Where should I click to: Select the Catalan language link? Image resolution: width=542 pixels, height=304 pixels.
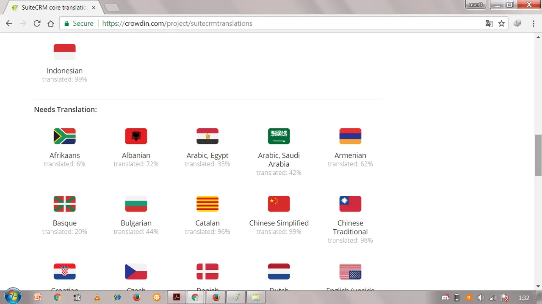click(207, 223)
